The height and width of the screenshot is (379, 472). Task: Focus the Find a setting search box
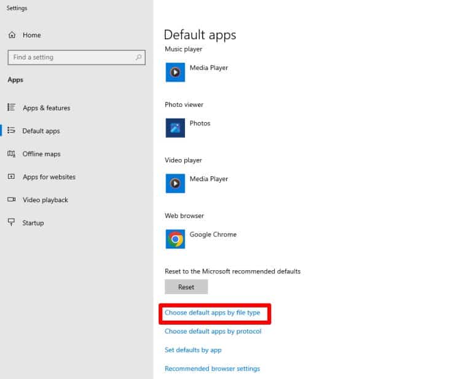click(x=71, y=58)
